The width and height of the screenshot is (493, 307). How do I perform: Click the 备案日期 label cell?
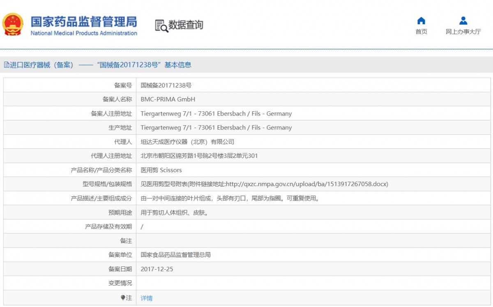[x=70, y=269]
